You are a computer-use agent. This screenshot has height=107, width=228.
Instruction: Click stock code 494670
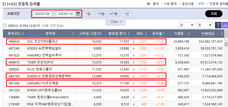coord(14,62)
